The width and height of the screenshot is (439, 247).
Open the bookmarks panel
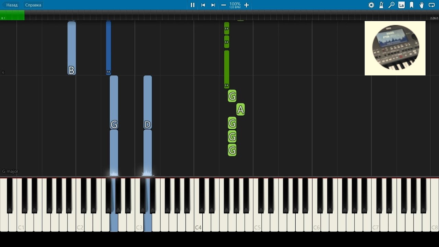coord(412,5)
